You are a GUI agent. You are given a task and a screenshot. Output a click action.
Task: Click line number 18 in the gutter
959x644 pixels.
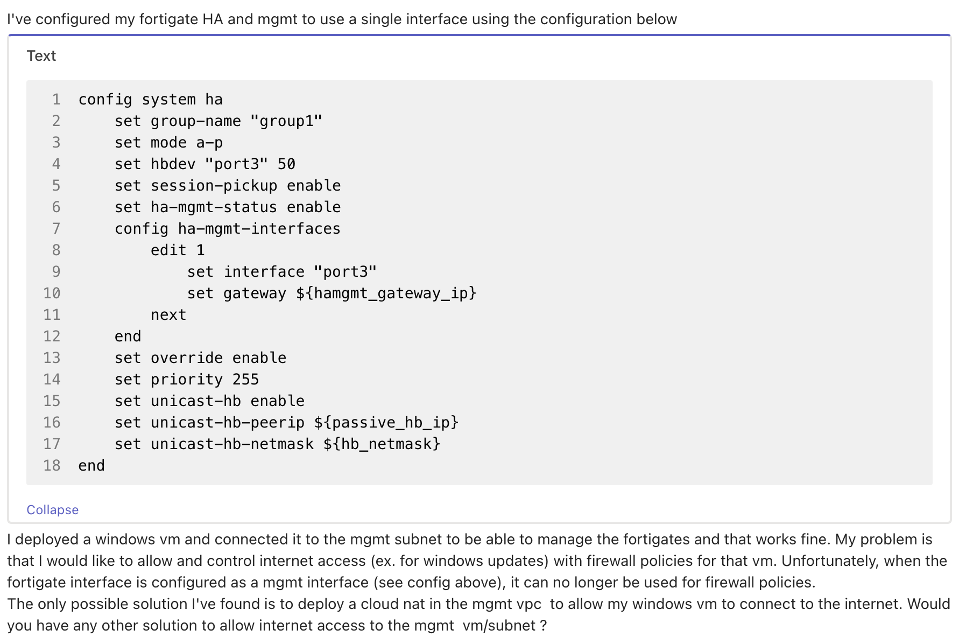(52, 465)
